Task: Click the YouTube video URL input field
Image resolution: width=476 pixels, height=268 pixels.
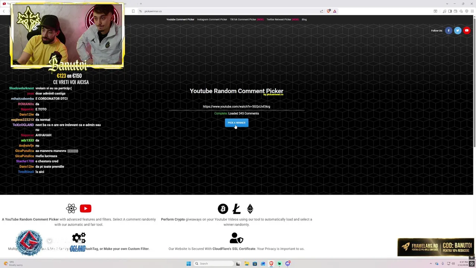Action: click(x=237, y=107)
